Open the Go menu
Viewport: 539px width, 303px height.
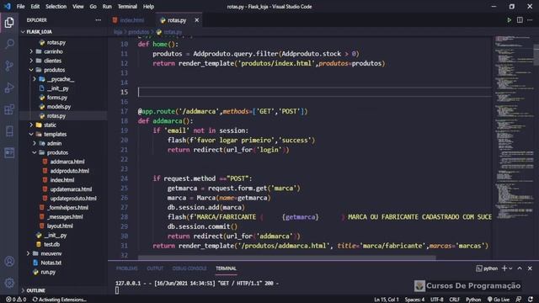click(x=93, y=6)
